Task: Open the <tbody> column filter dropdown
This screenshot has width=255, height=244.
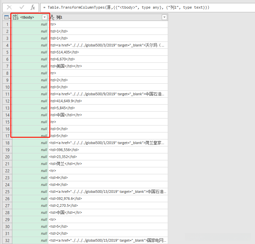Action: point(45,17)
